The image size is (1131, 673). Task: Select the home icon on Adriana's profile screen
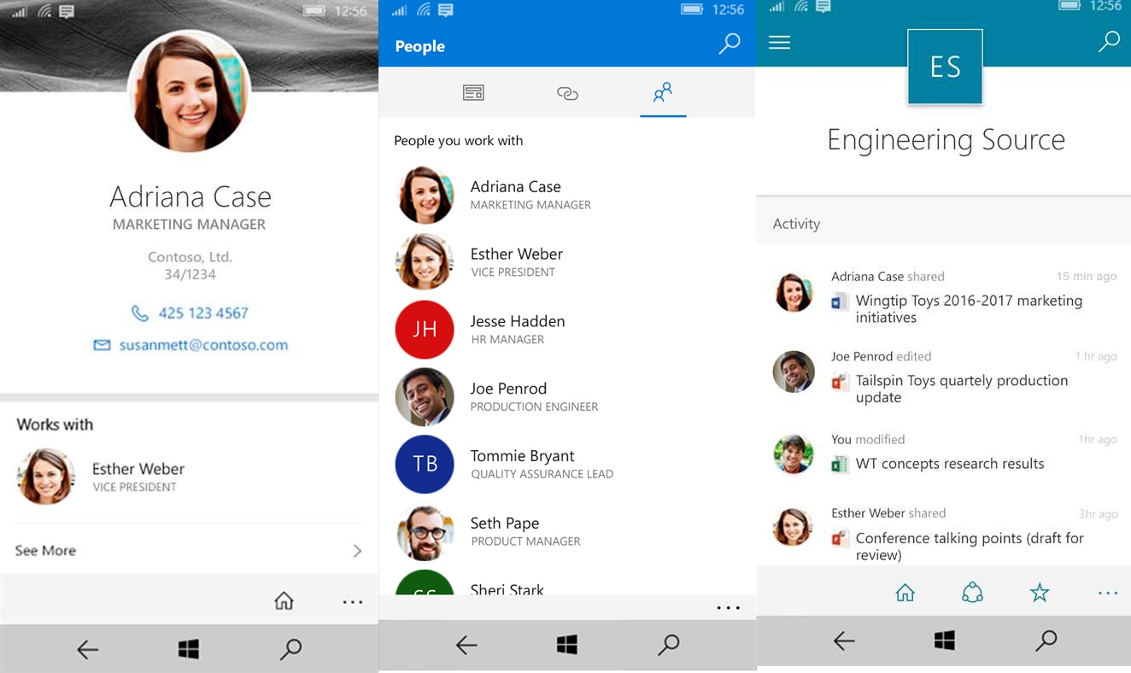click(284, 600)
